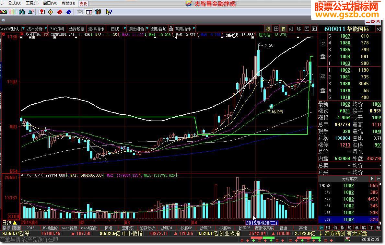Click the 图形叠加 button
Image resolution: width=385 pixels, height=245 pixels.
click(158, 29)
